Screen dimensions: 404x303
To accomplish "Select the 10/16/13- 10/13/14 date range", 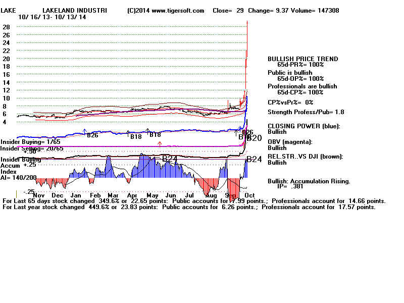I will tap(52, 17).
